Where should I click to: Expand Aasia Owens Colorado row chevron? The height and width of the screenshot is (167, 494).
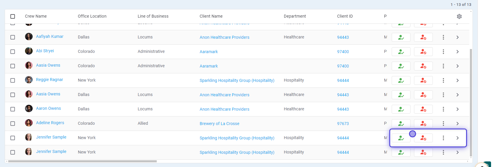click(x=458, y=66)
